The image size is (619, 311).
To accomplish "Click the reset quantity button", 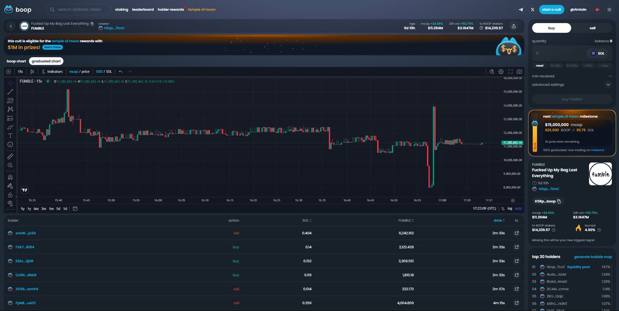I will coord(540,65).
